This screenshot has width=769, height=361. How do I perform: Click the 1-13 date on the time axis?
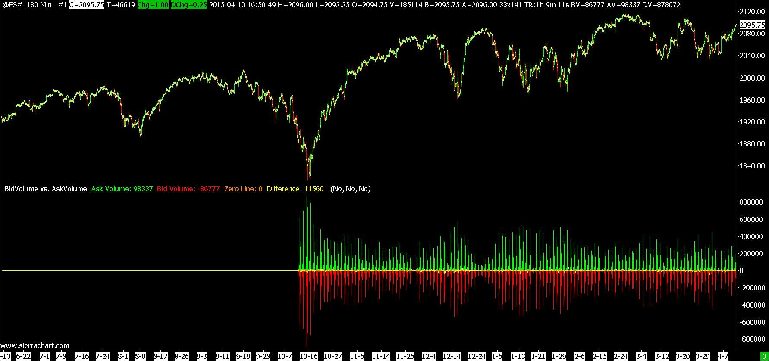(518, 356)
